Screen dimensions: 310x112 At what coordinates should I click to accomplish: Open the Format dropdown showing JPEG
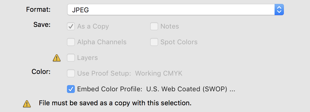coord(176,10)
